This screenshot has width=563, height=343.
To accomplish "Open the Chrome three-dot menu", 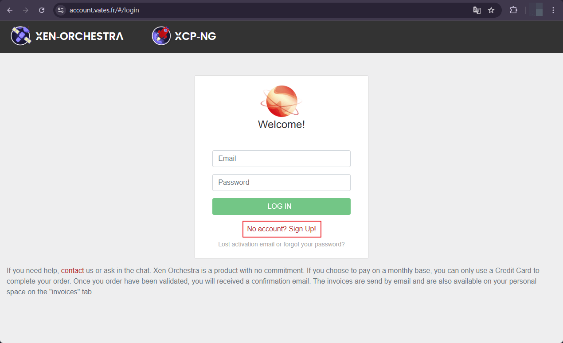I will coord(553,10).
